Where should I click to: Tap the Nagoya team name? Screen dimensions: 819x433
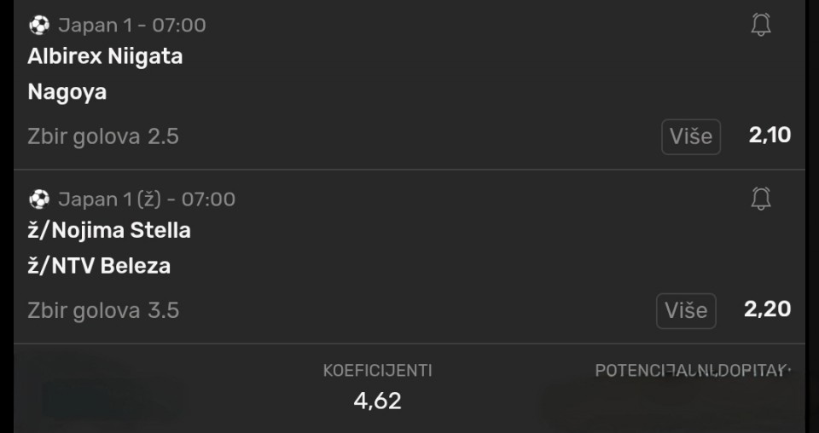click(67, 92)
